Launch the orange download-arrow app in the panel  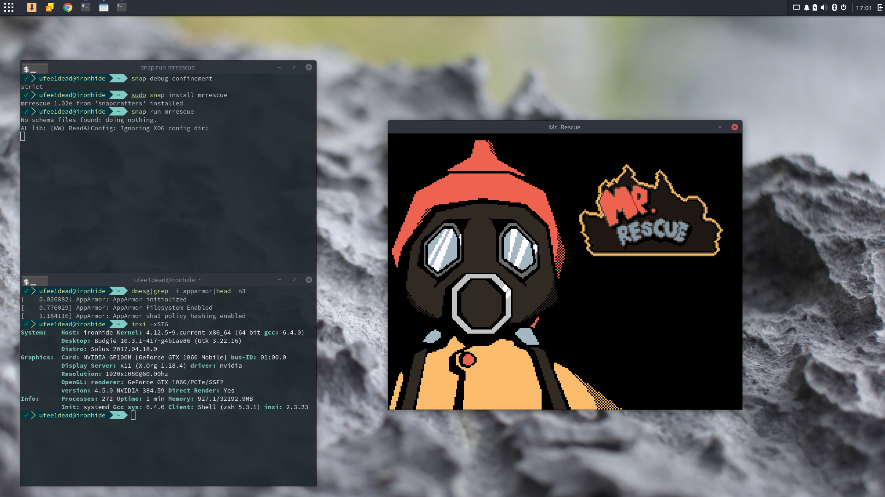(x=31, y=7)
